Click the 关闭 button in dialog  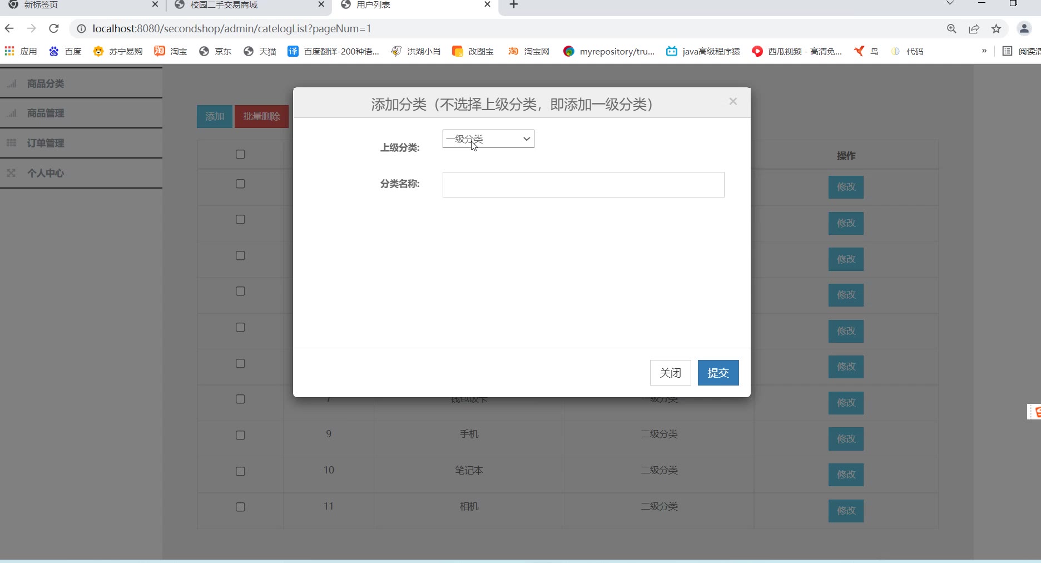click(670, 373)
